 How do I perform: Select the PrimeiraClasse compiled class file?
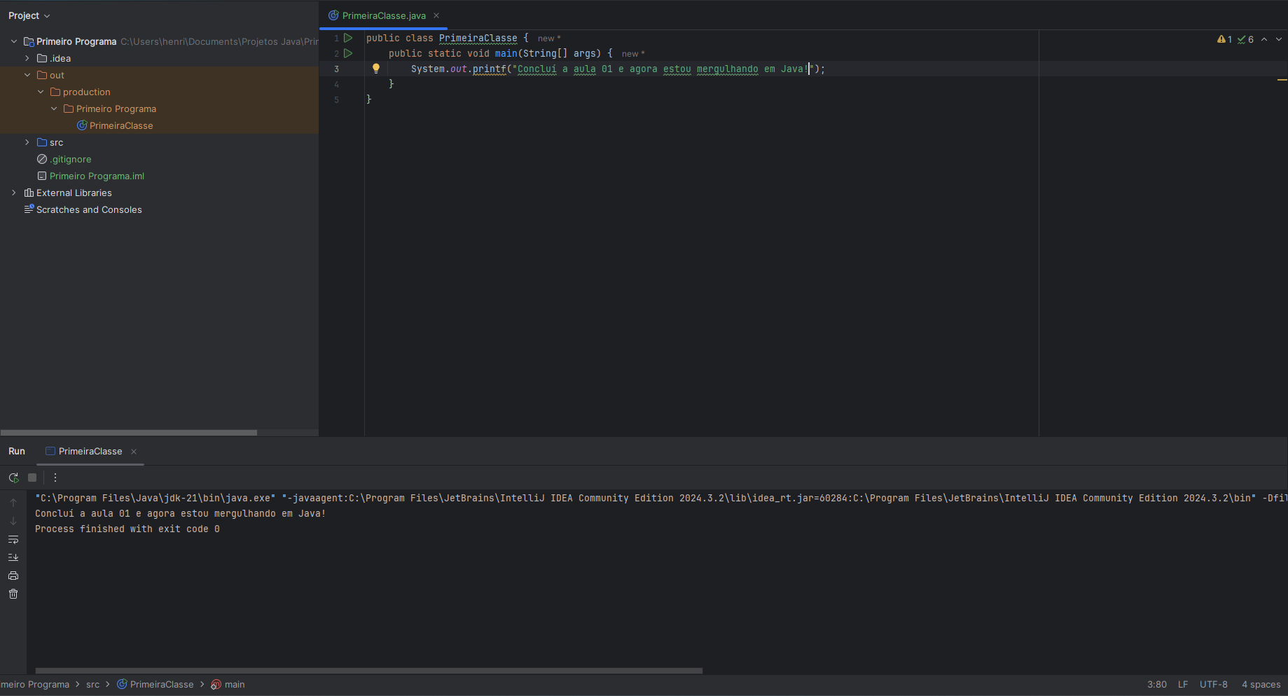click(121, 125)
